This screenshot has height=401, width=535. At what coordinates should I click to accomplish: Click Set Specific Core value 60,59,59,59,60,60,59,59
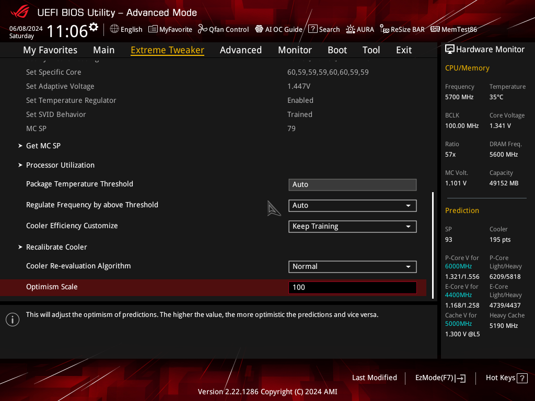[x=328, y=72]
